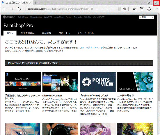Open the HELP thumbnail image
This screenshot has width=160, height=135.
tap(23, 129)
